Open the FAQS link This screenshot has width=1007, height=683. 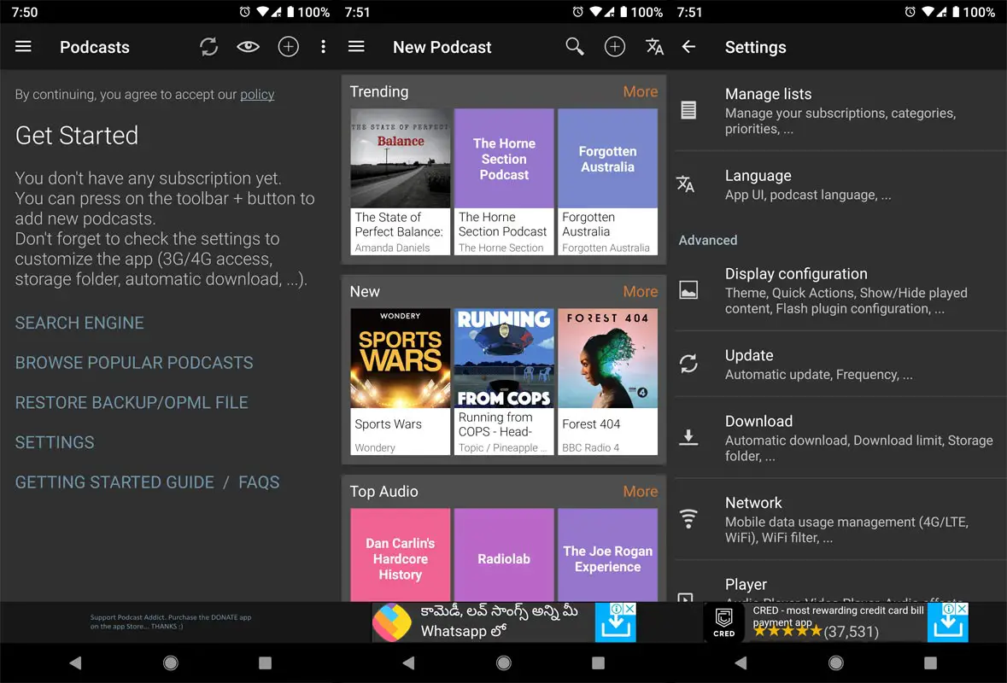tap(259, 482)
